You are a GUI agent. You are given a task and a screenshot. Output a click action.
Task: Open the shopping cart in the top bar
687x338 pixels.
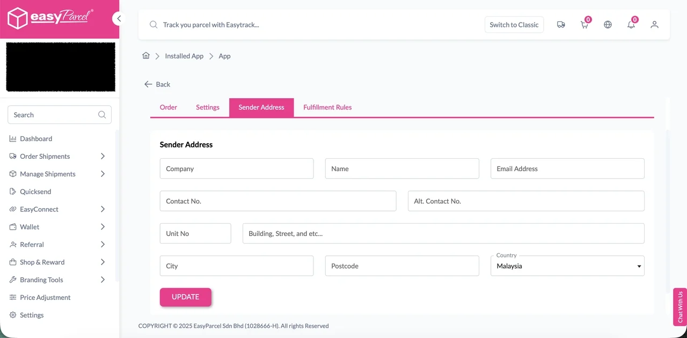pos(584,25)
